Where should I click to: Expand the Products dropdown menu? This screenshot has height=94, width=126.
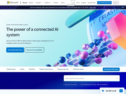39,3
